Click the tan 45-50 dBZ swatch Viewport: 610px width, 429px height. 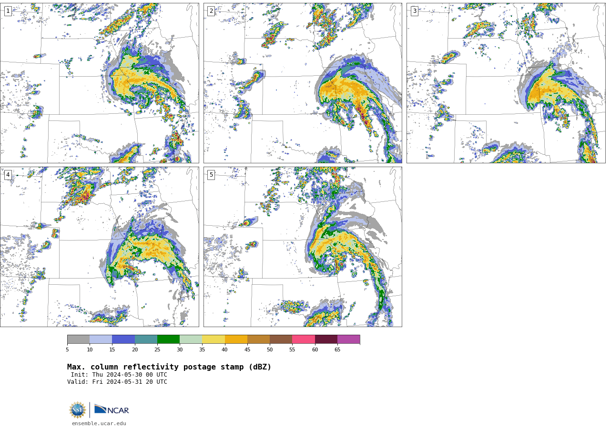click(x=258, y=339)
